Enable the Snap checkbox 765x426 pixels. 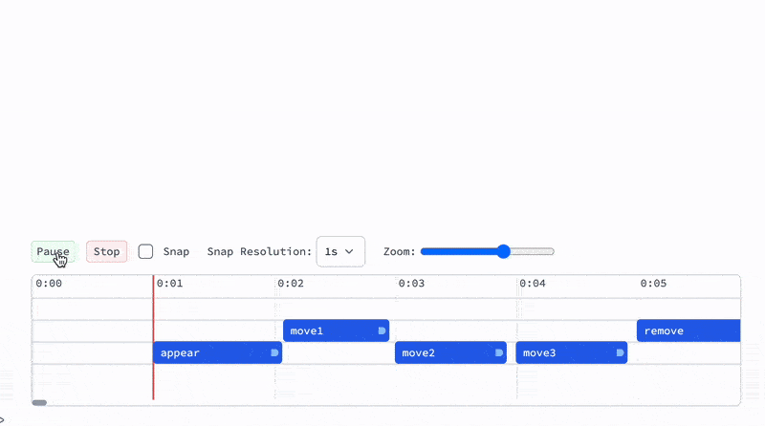coord(146,251)
